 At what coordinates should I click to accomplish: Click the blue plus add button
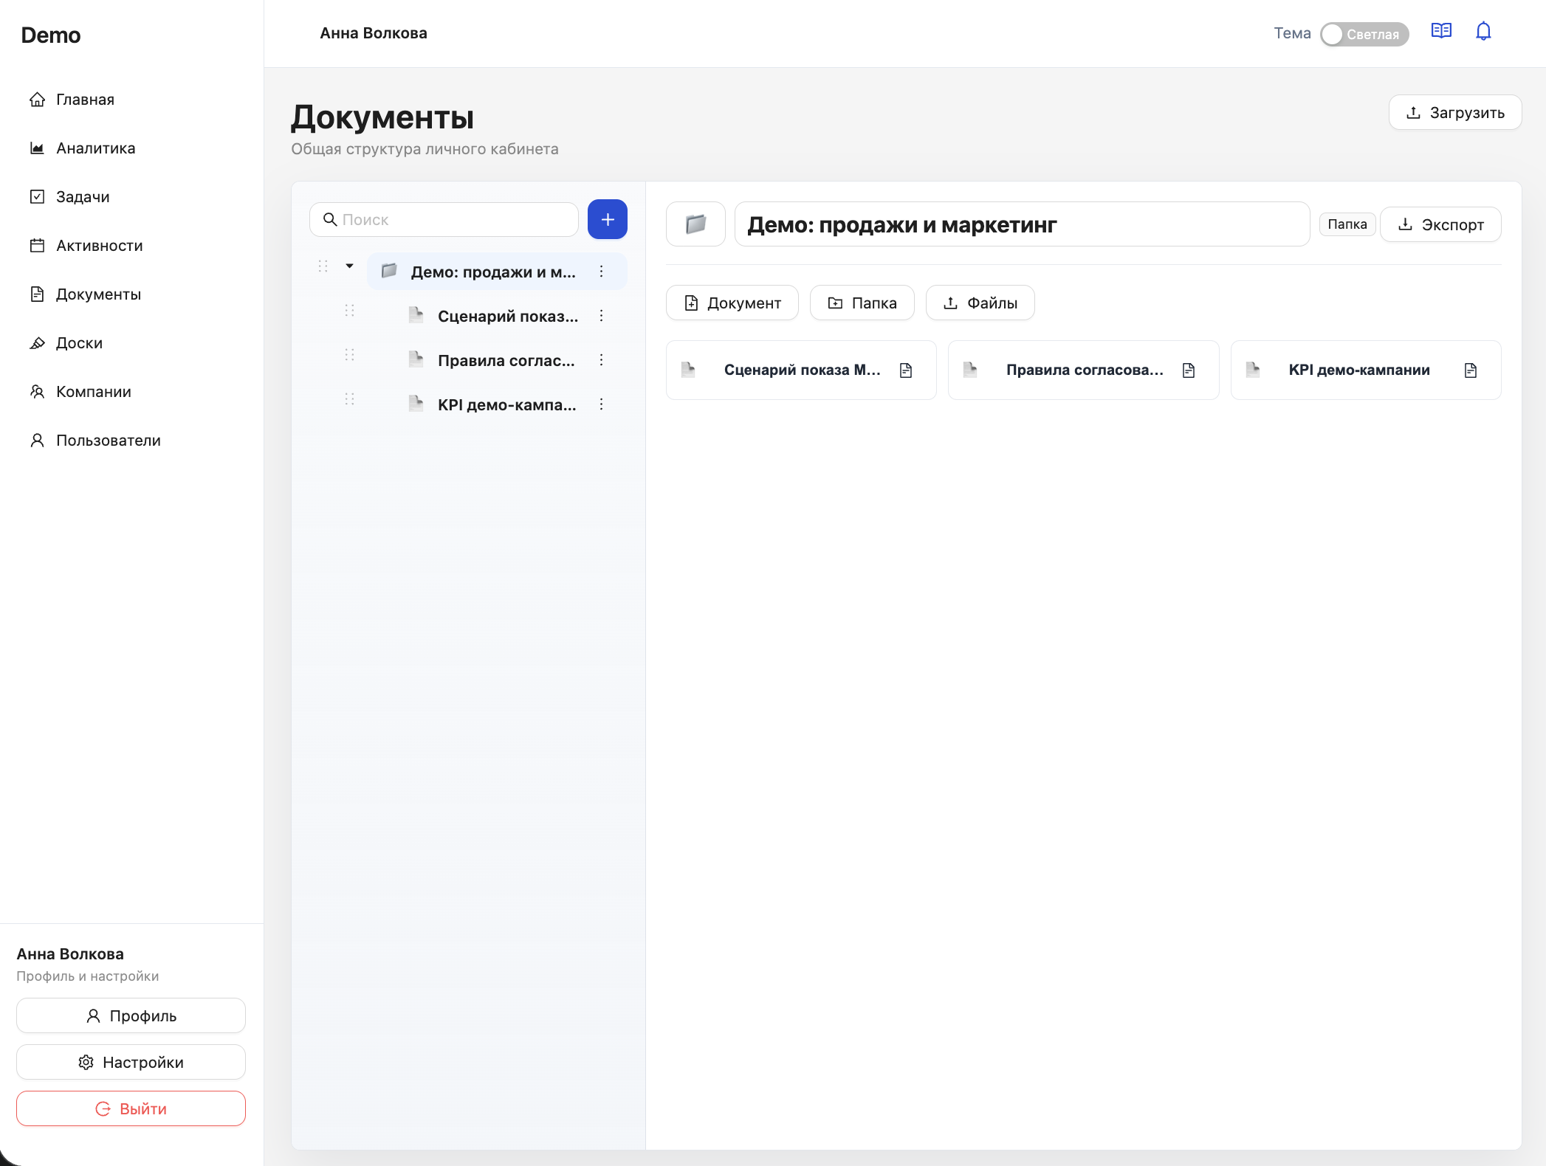pyautogui.click(x=607, y=219)
